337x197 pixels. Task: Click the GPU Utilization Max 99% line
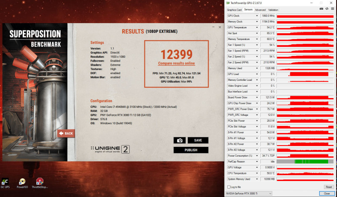[177, 82]
